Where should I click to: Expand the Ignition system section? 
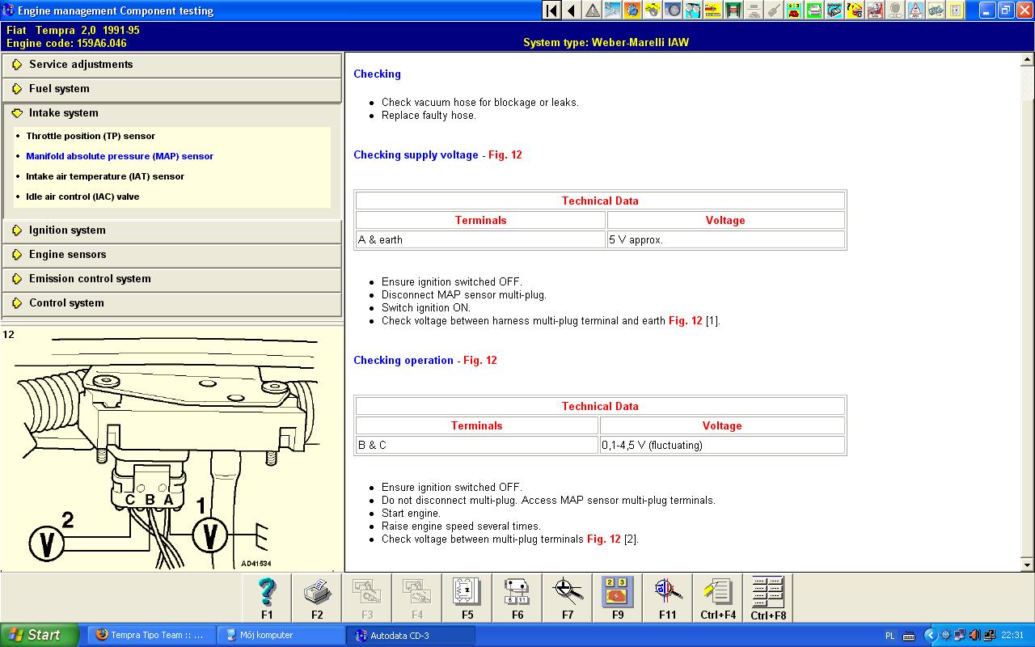click(x=172, y=230)
